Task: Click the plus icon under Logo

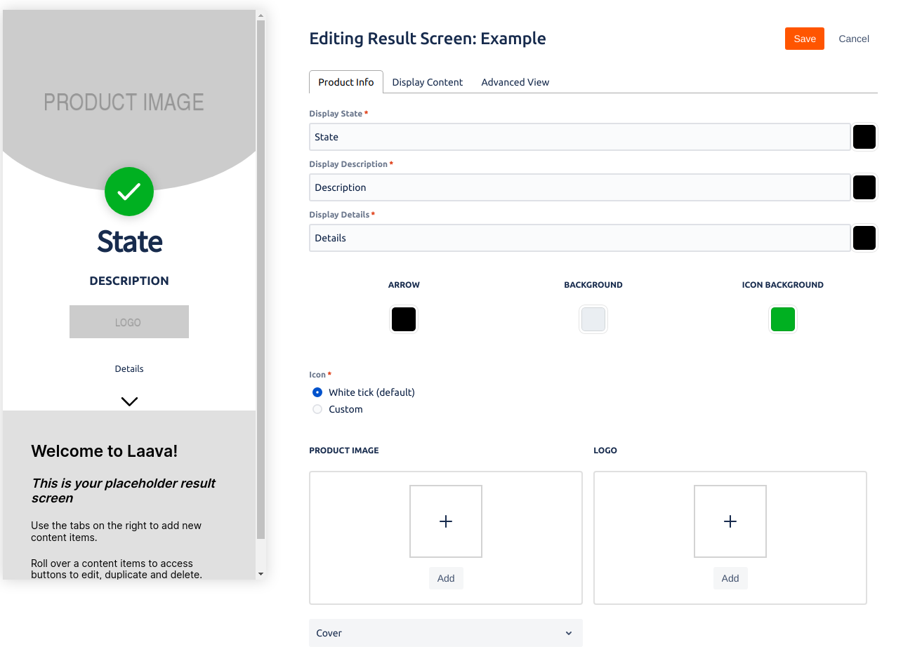Action: 730,521
